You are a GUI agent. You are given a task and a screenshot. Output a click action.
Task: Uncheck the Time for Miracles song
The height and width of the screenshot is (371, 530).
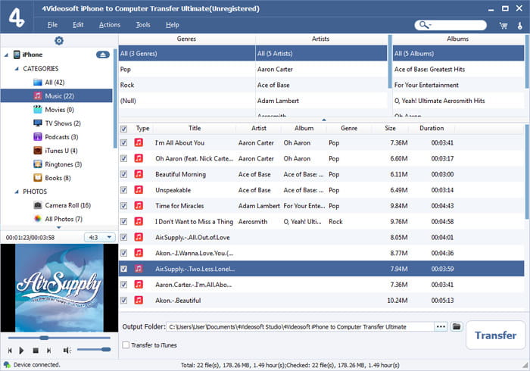(124, 205)
